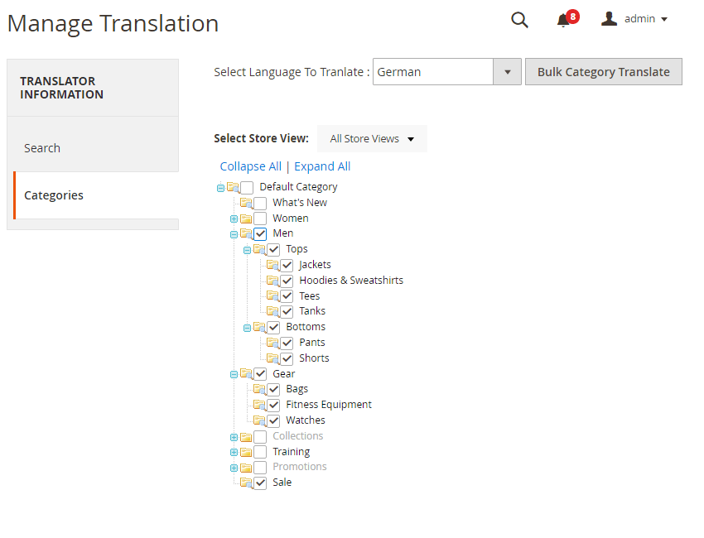Expand the Collections category node

click(x=234, y=437)
